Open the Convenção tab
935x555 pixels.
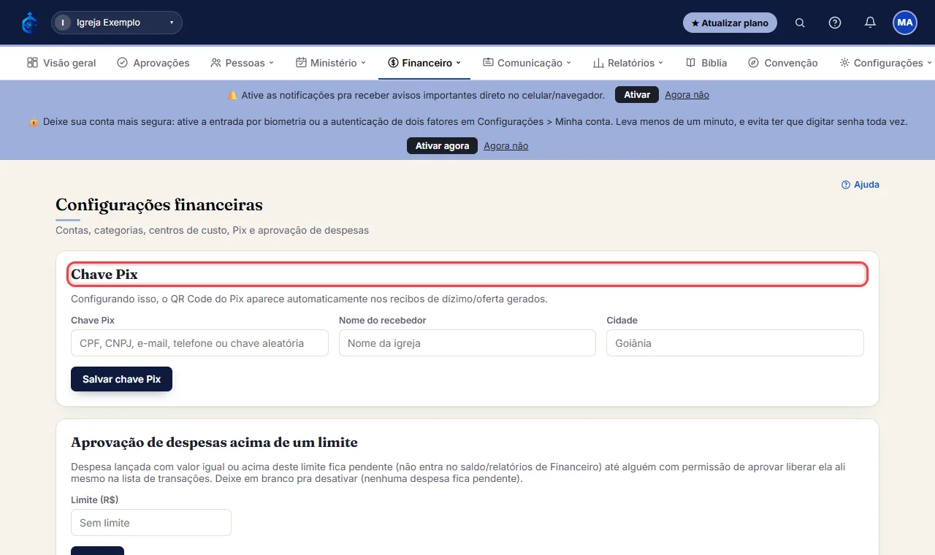[783, 63]
